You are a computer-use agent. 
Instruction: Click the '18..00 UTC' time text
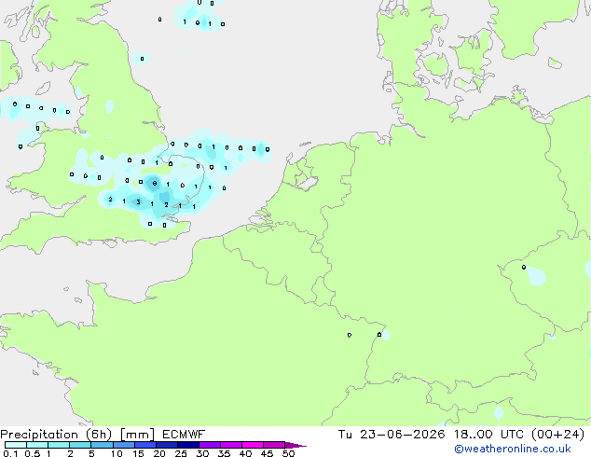(488, 435)
